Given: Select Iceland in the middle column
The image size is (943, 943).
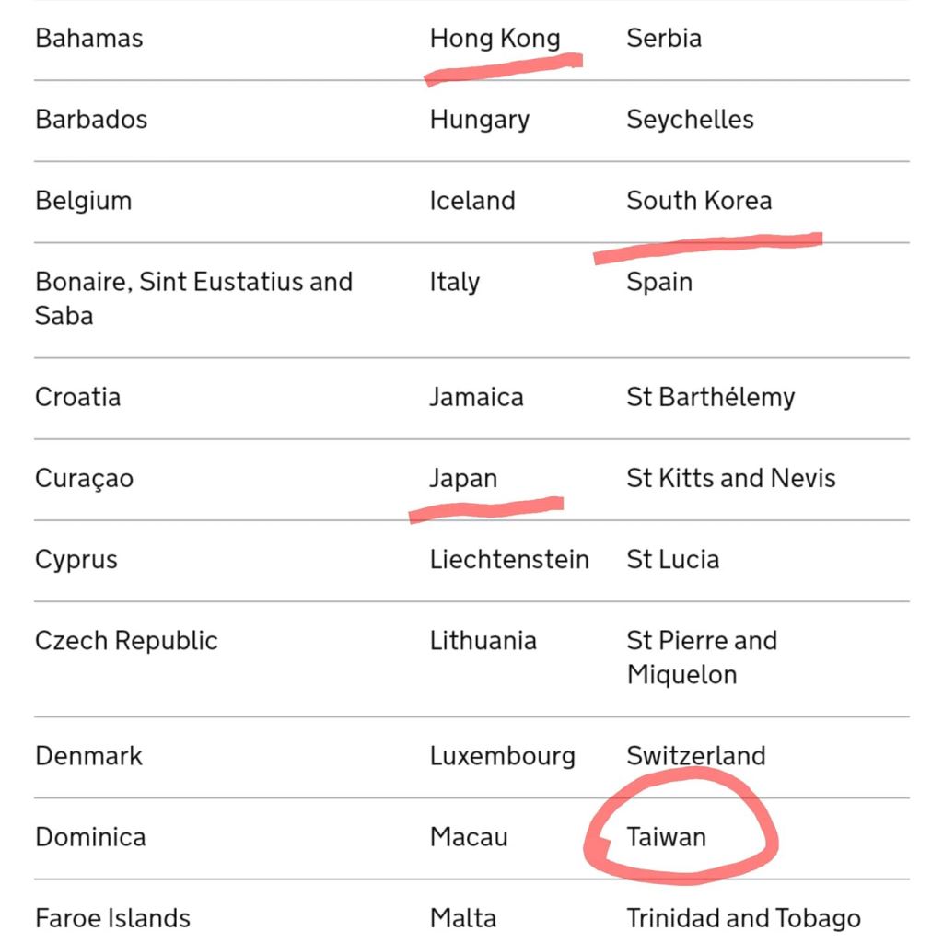Looking at the screenshot, I should pyautogui.click(x=472, y=200).
